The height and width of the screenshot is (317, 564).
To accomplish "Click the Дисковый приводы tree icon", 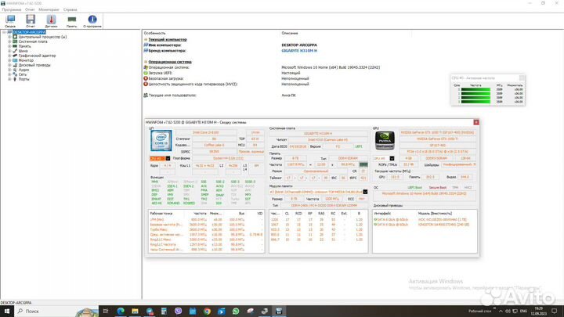I will pyautogui.click(x=15, y=65).
